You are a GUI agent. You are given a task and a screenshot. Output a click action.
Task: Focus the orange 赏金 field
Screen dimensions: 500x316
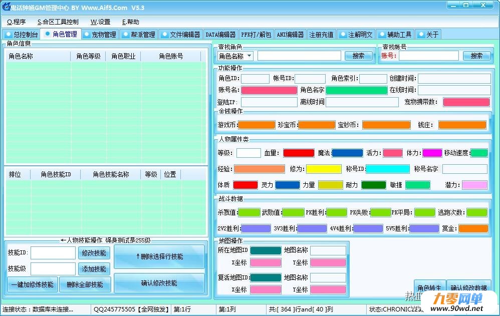(x=473, y=229)
